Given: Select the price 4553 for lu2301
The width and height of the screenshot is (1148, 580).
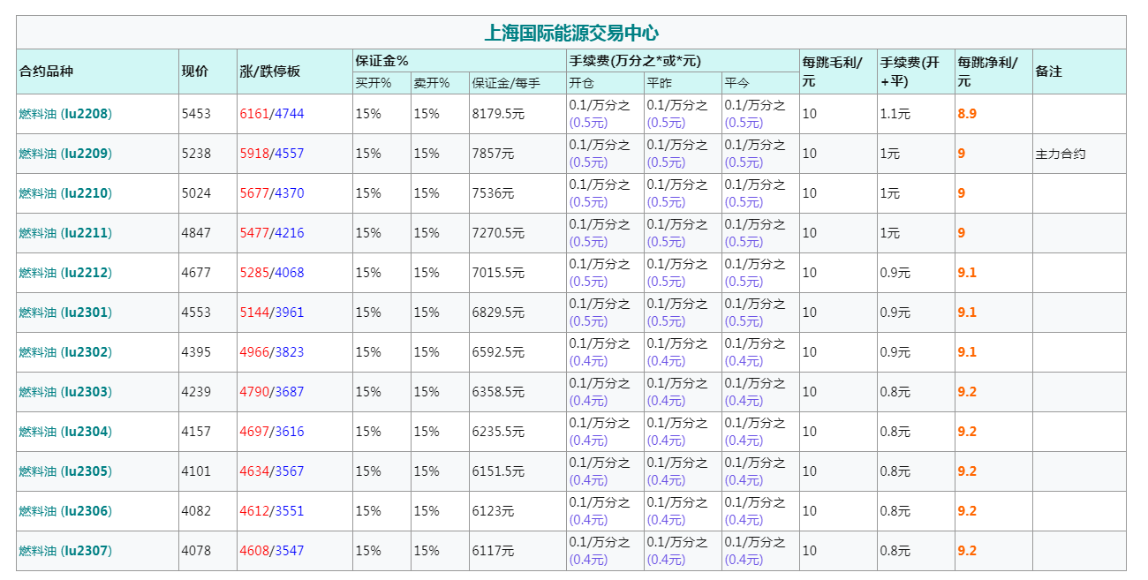Looking at the screenshot, I should 197,313.
